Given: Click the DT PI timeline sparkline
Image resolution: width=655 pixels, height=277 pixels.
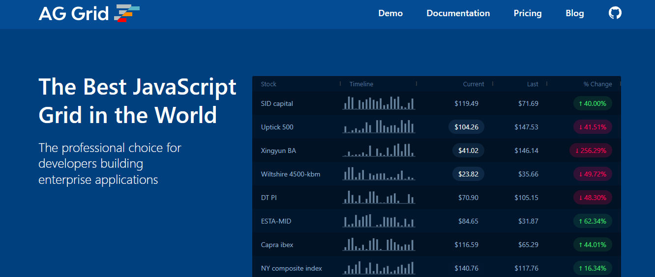Looking at the screenshot, I should (x=379, y=197).
